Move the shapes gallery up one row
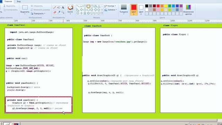This screenshot has height=125, width=222. (102, 6)
